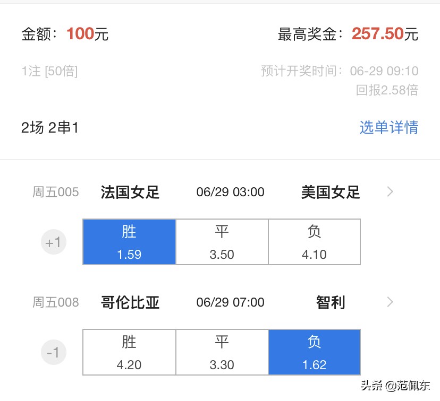
Task: Select 胜 4.20 for the Colombia match
Action: pyautogui.click(x=129, y=352)
